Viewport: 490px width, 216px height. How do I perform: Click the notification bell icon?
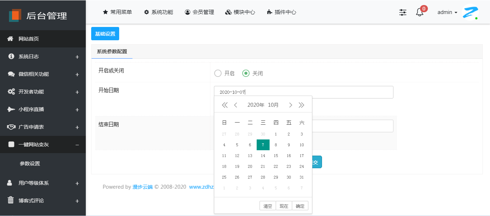click(x=420, y=13)
